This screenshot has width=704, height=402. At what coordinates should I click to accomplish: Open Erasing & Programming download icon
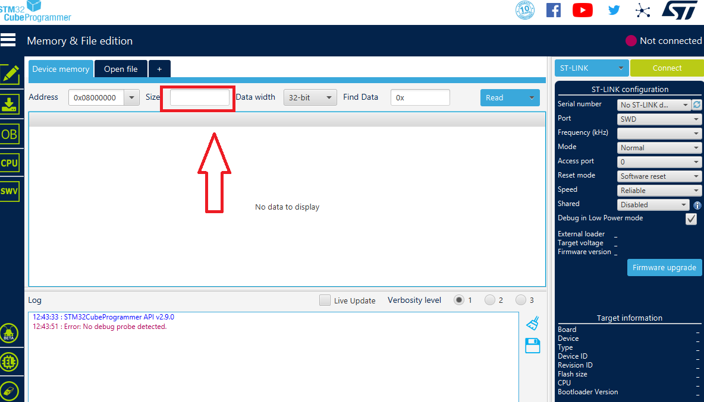point(10,105)
